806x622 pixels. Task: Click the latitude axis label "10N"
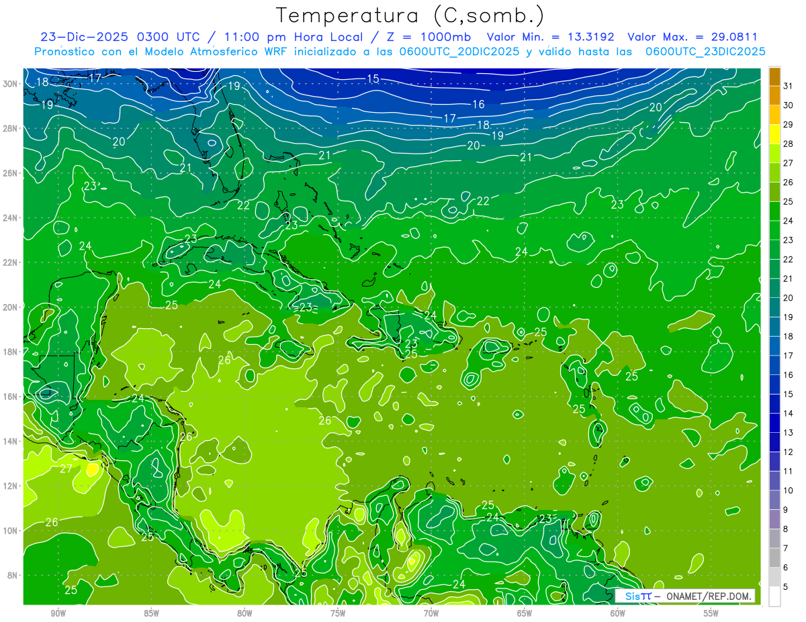point(10,531)
